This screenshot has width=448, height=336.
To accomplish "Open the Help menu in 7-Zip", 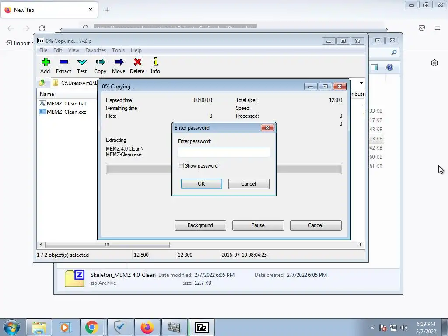I will pos(136,50).
